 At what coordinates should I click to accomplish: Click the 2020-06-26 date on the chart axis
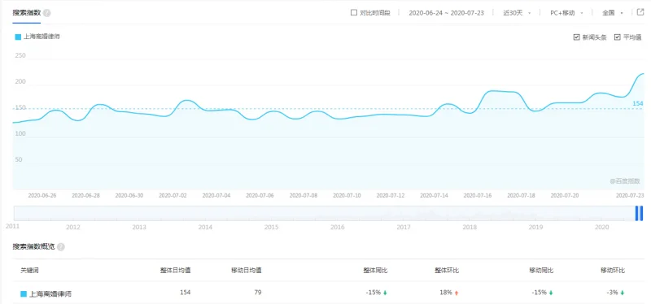coord(42,195)
